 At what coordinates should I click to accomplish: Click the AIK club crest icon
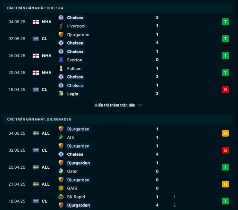coord(61,137)
